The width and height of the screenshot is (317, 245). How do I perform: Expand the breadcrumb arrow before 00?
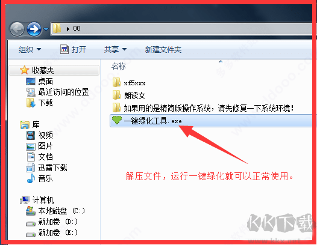click(x=68, y=29)
